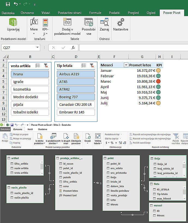This screenshot has height=223, width=188.
Task: Open the KPI-ji menu
Action: pyautogui.click(x=45, y=27)
